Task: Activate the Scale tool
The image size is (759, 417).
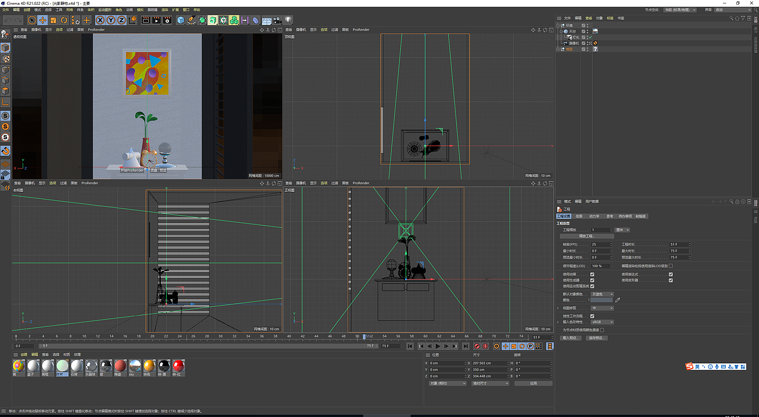Action: click(53, 20)
